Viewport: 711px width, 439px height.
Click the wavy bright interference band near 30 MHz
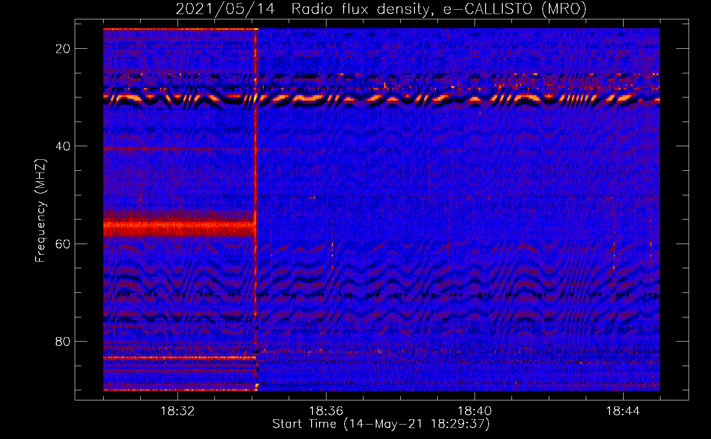point(381,99)
